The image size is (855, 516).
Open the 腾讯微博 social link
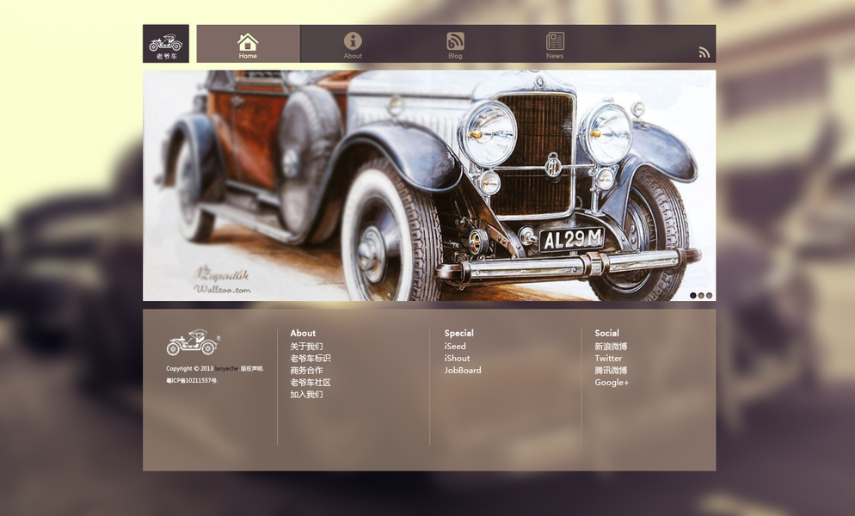tap(612, 371)
